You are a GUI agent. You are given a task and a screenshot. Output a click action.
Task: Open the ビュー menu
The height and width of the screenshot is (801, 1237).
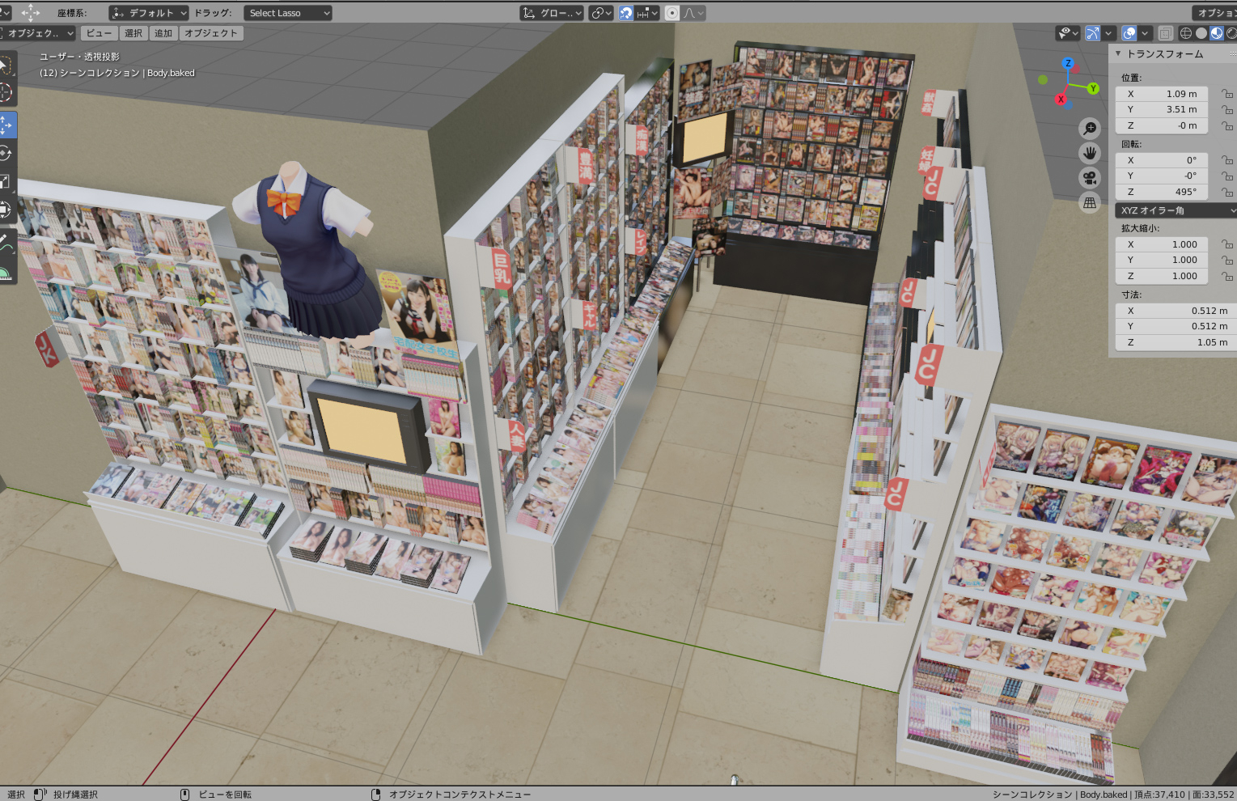coord(100,33)
